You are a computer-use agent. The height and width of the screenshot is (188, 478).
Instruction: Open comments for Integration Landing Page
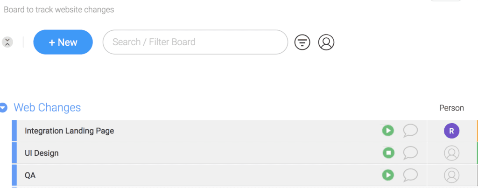pos(410,131)
